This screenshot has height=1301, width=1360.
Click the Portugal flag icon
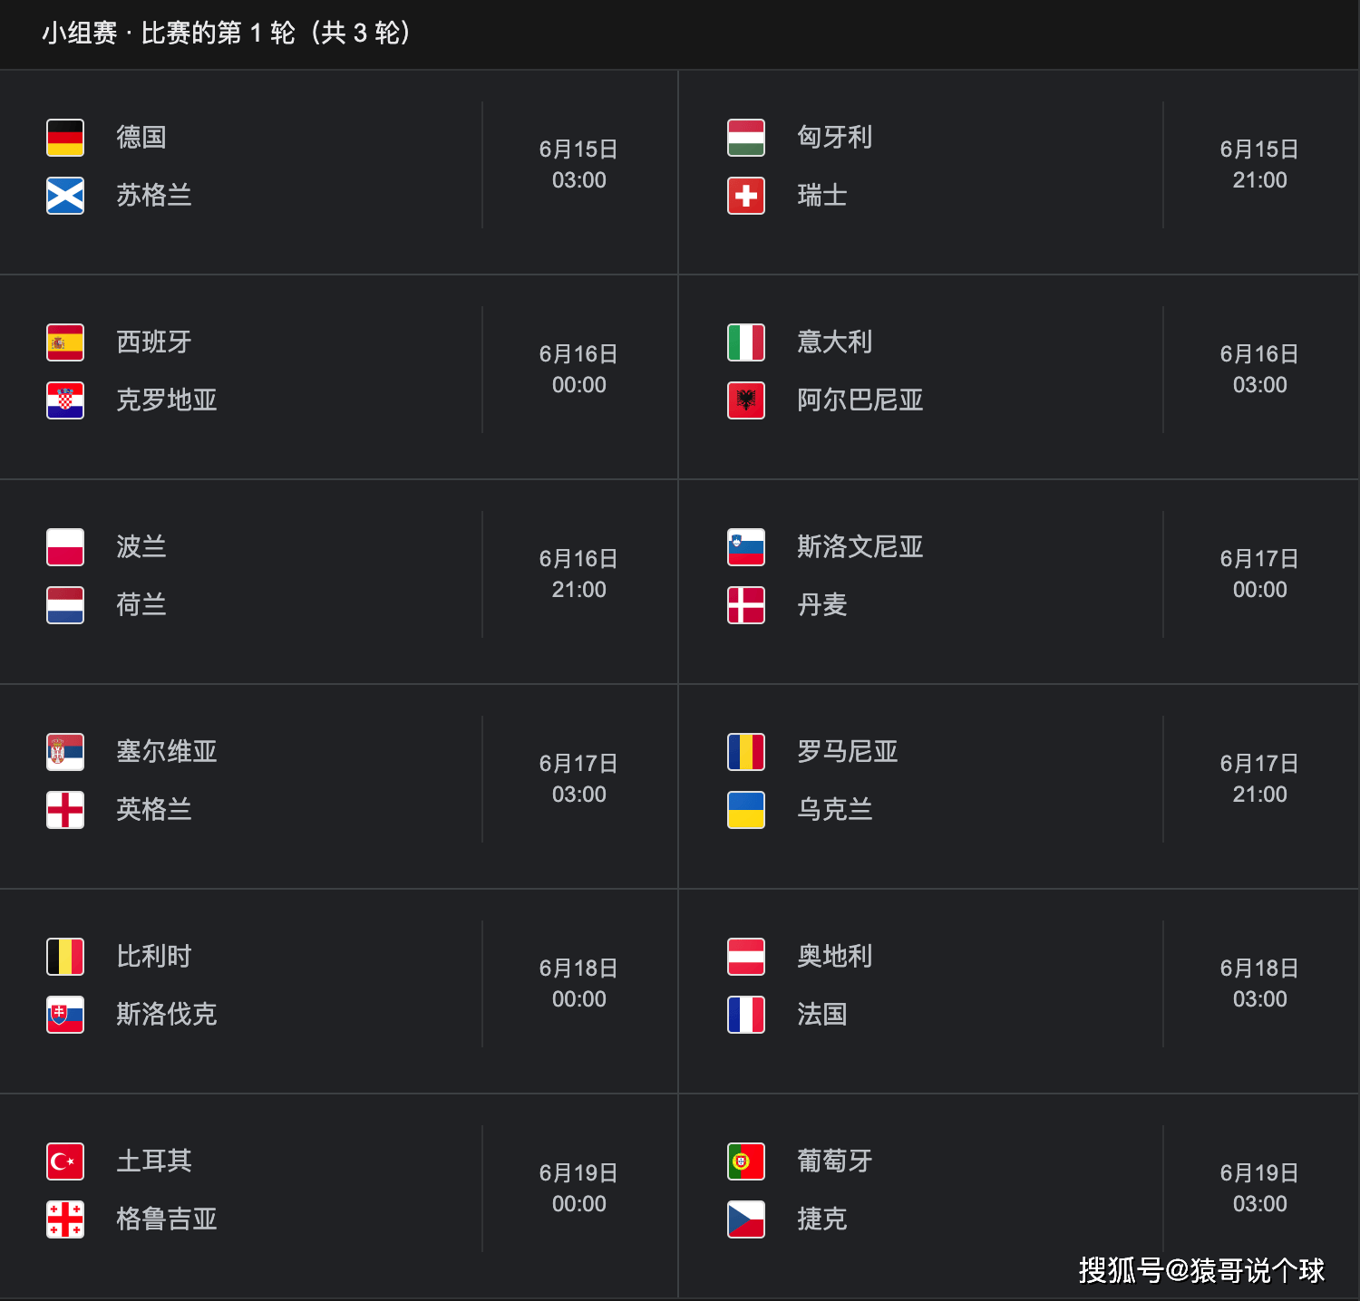point(746,1161)
